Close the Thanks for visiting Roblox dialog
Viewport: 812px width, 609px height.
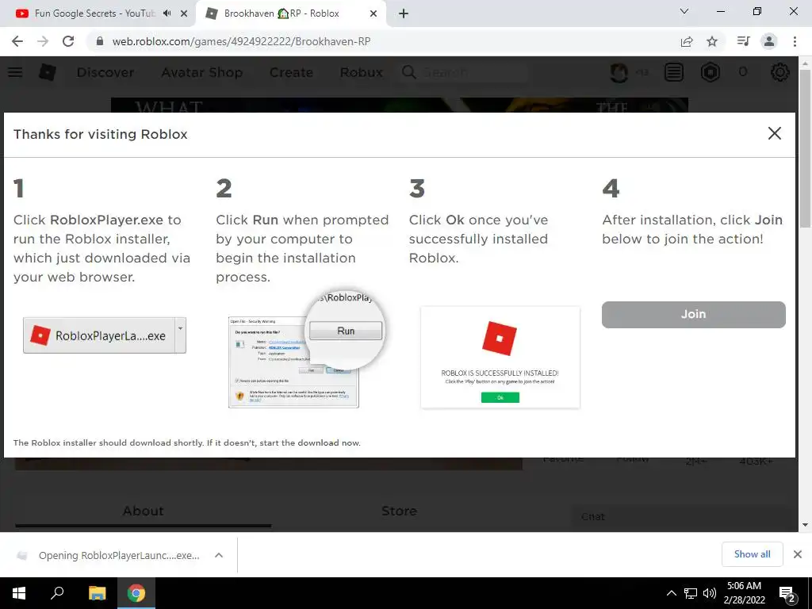click(x=774, y=133)
